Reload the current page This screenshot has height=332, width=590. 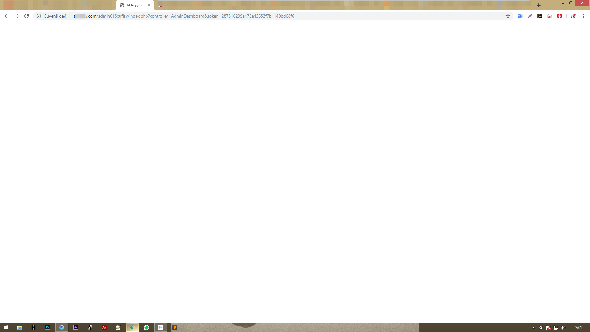point(26,16)
